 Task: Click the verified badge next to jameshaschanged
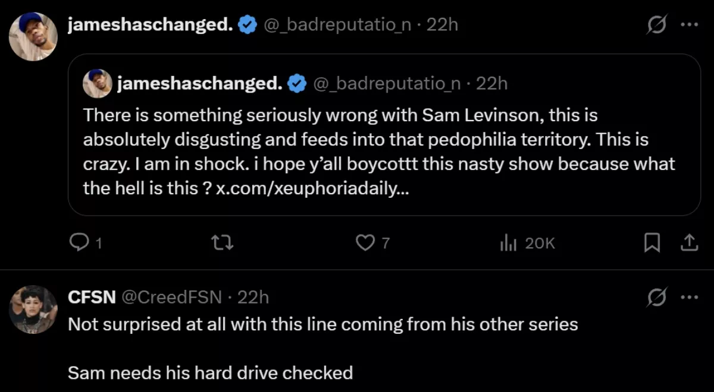tap(246, 24)
